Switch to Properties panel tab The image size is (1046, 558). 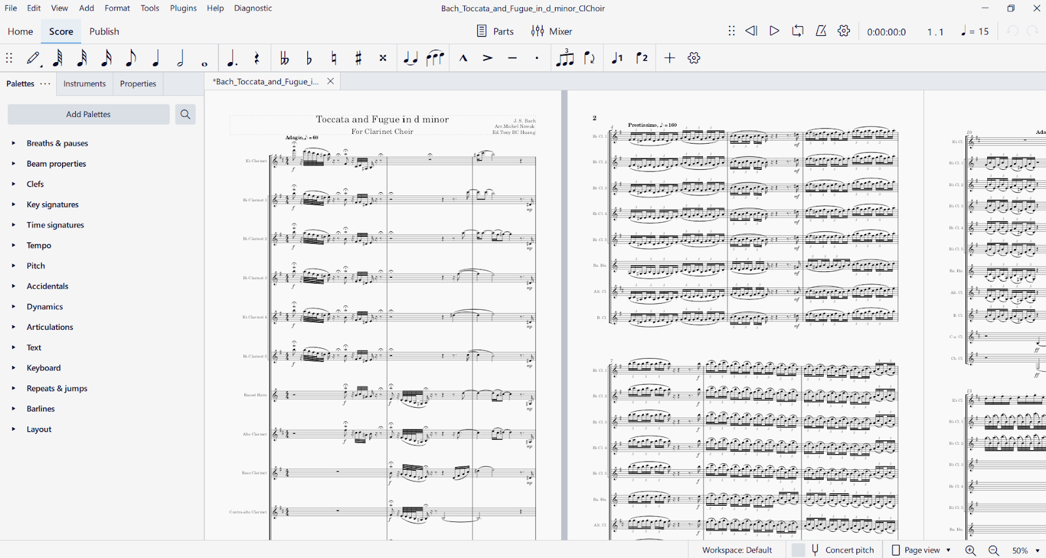[x=138, y=84]
